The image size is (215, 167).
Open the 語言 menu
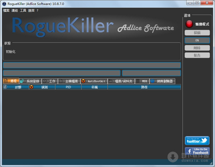pyautogui.click(x=31, y=10)
